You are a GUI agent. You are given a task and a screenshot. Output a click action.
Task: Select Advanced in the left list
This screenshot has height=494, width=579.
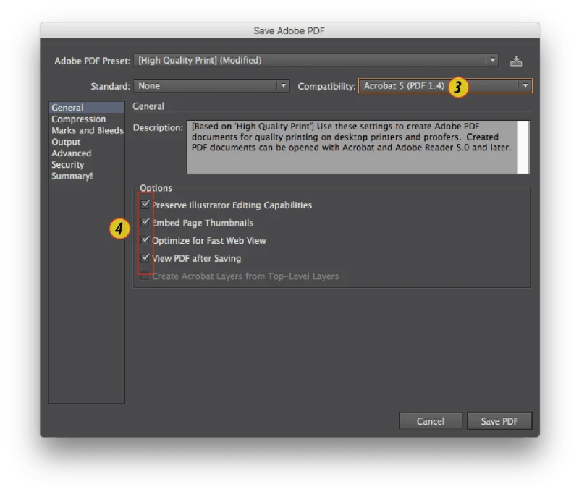coord(86,153)
